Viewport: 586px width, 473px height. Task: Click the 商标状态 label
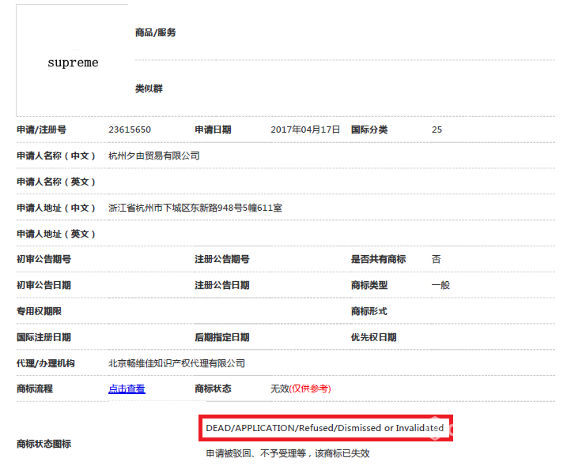[213, 389]
